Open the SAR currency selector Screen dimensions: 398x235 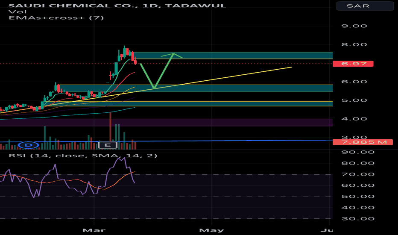(x=365, y=6)
